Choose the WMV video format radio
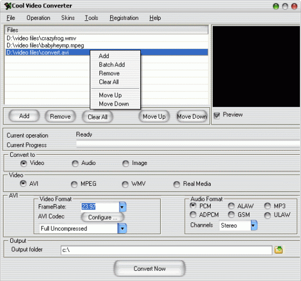The image size is (301, 281). pyautogui.click(x=125, y=184)
